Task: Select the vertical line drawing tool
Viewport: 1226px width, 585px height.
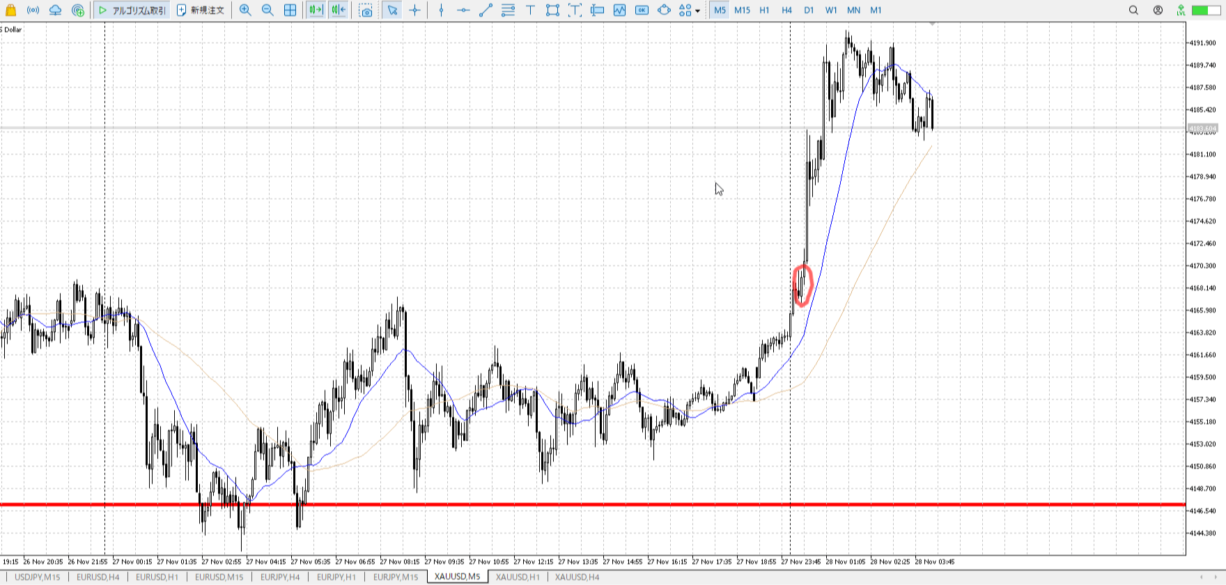Action: [x=441, y=10]
